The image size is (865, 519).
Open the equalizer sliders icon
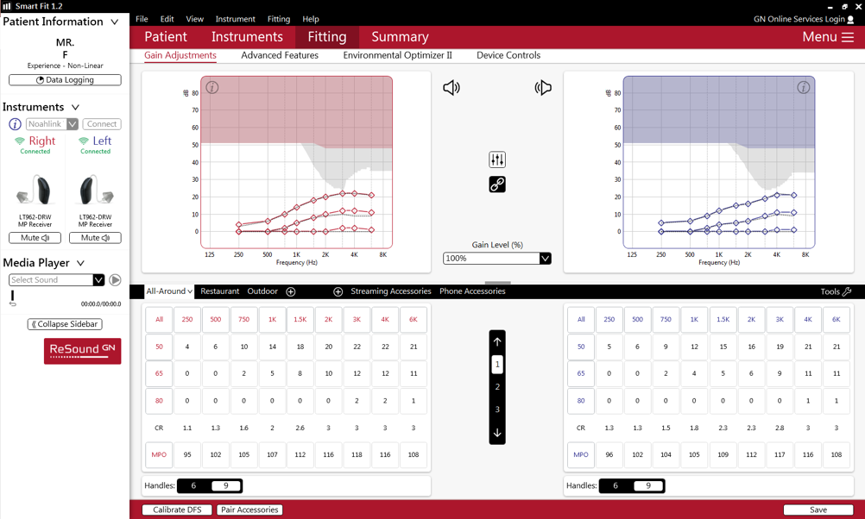[x=497, y=159]
